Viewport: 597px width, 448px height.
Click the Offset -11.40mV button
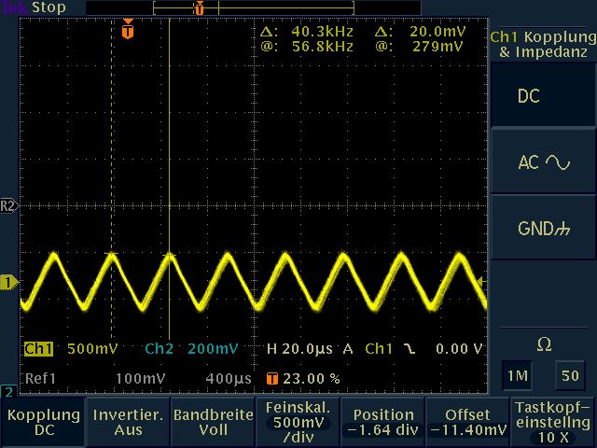click(x=468, y=422)
